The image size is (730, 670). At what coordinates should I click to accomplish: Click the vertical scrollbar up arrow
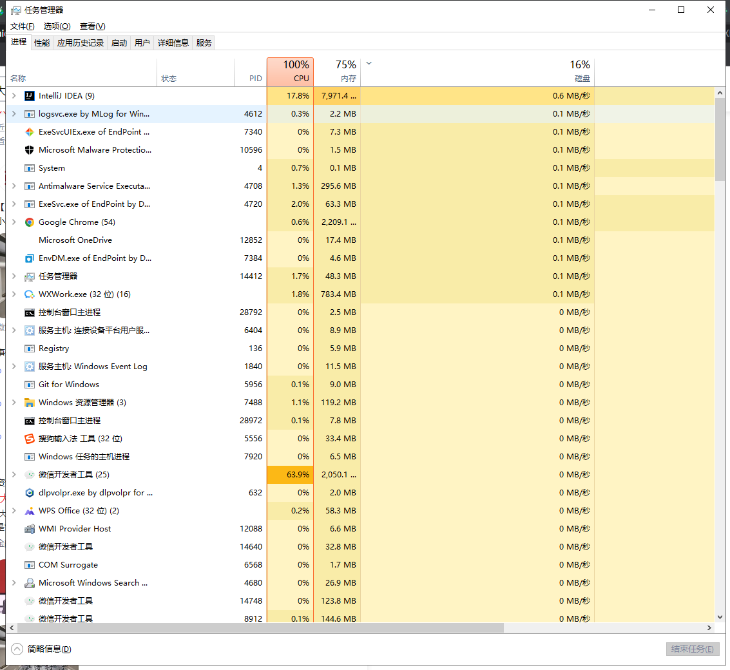click(x=720, y=93)
